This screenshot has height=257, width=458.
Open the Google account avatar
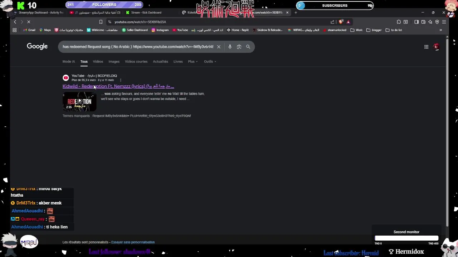click(x=436, y=47)
